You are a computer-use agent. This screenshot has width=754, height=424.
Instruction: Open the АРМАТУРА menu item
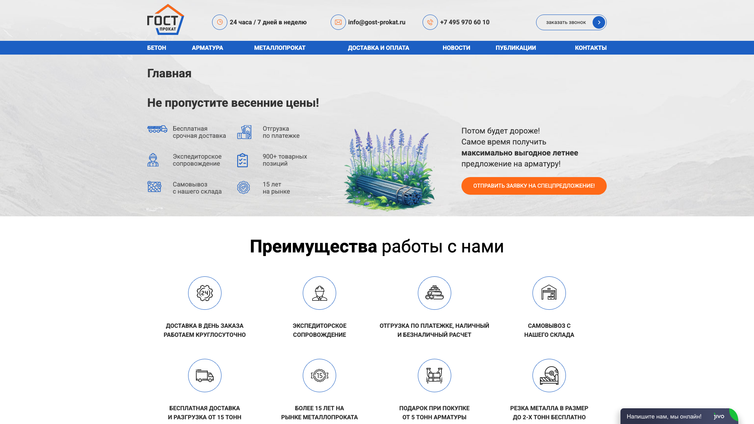(207, 48)
